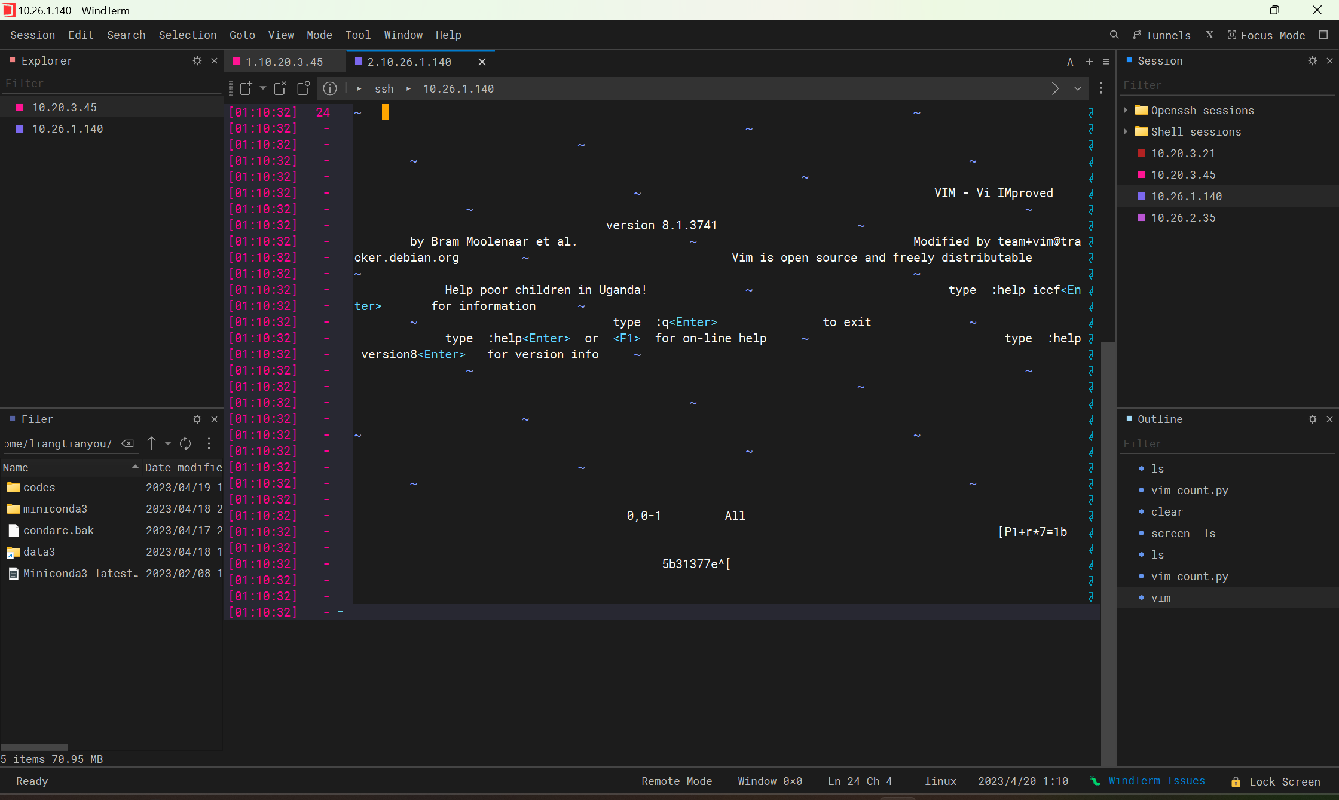Open the new session icon in terminal toolbar

246,88
